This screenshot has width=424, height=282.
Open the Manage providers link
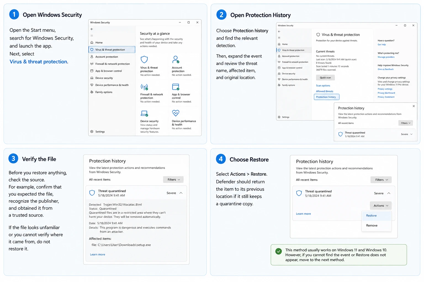click(386, 57)
